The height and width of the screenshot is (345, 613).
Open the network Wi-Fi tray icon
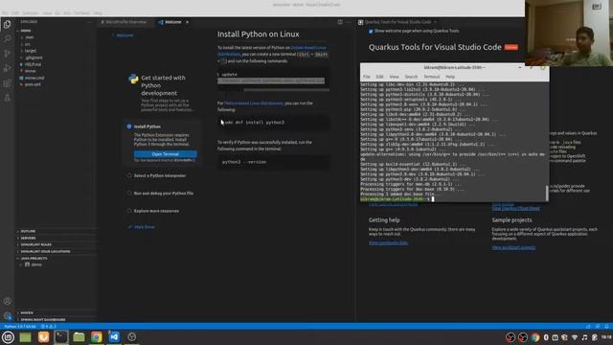[575, 337]
